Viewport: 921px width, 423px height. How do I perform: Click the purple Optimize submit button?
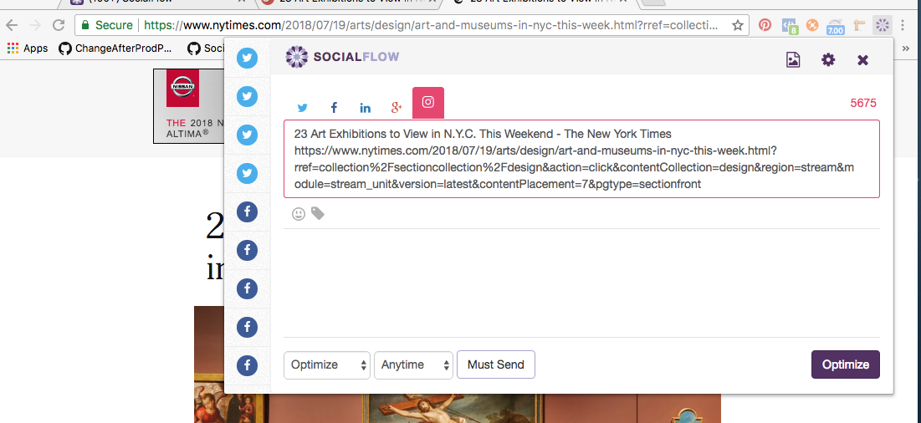point(845,364)
